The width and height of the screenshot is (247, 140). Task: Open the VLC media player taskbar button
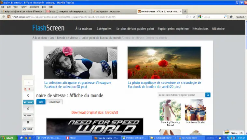click(x=190, y=138)
